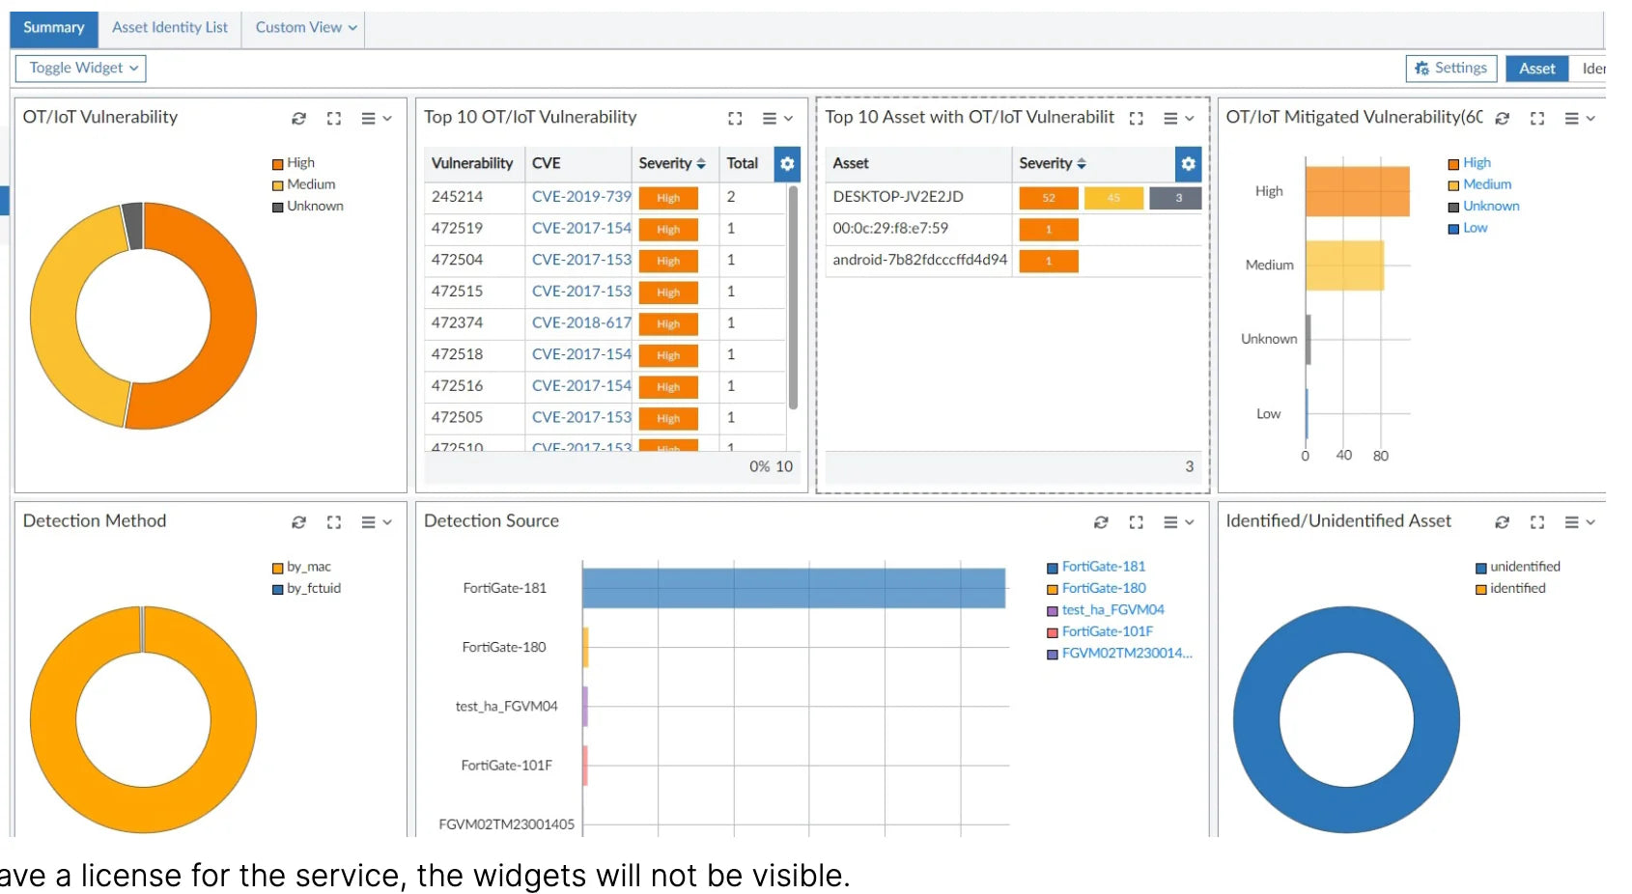Click the Settings button
This screenshot has height=894, width=1632.
point(1450,68)
